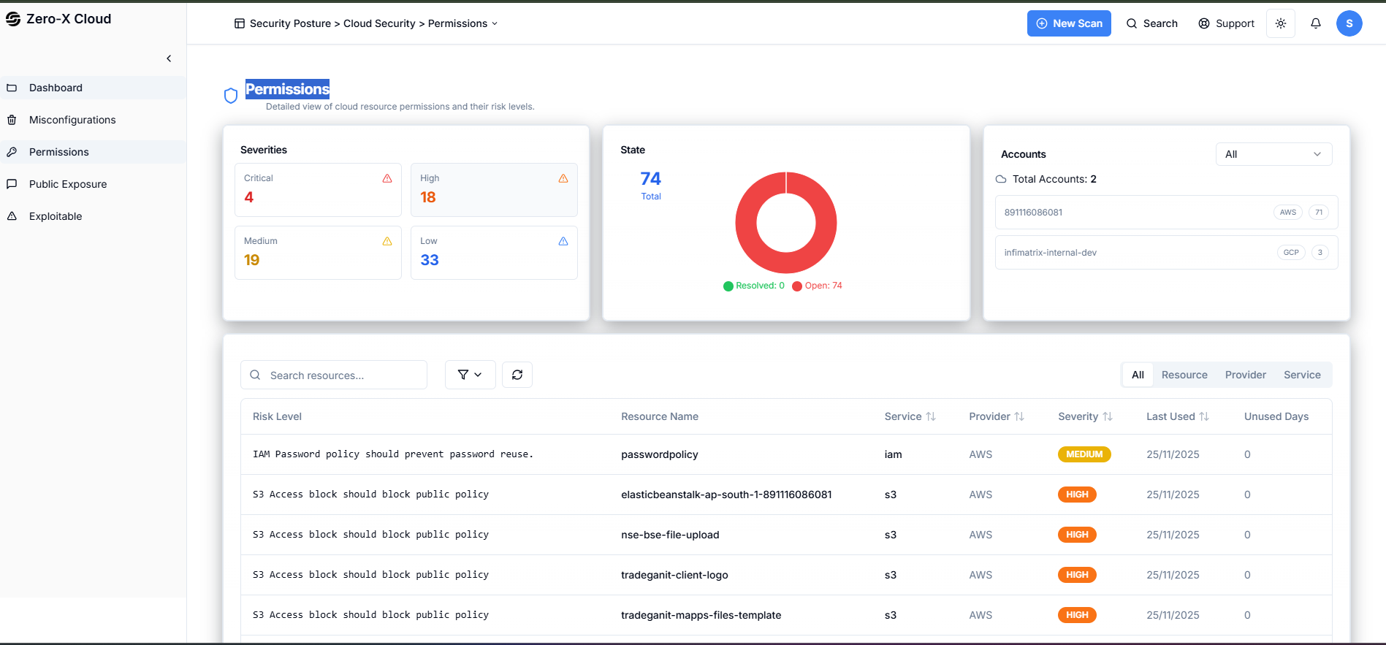Viewport: 1386px width, 645px height.
Task: Open the tradeganit-client-logo resource
Action: pyautogui.click(x=674, y=575)
